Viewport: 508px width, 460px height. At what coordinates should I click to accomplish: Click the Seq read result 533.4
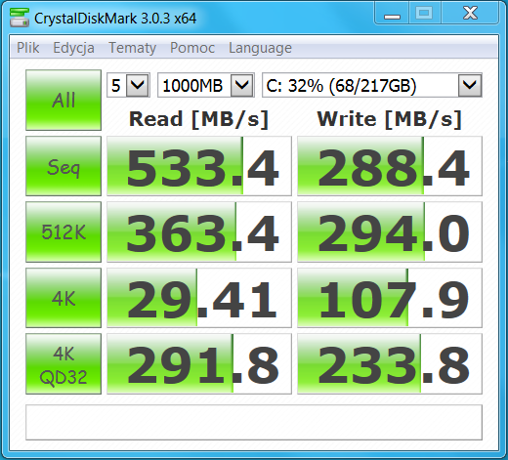coord(199,166)
